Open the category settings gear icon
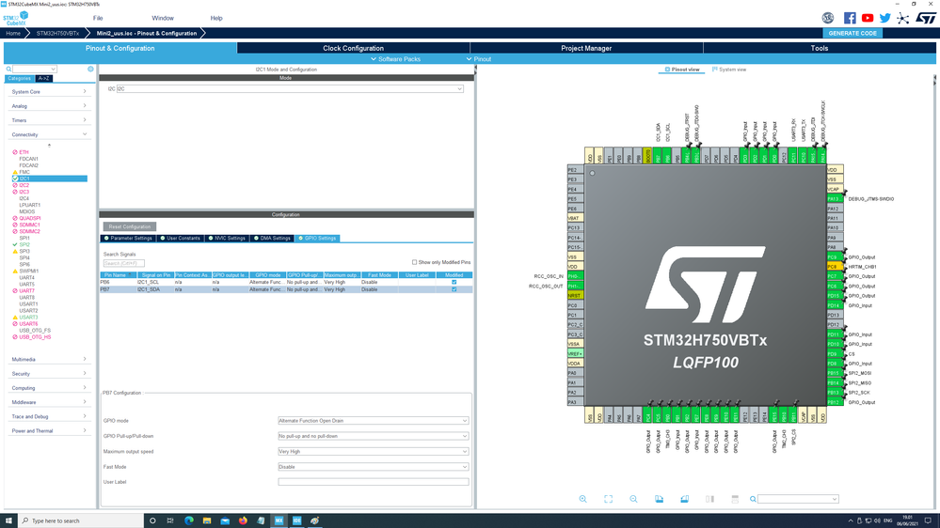The width and height of the screenshot is (940, 528). [x=90, y=69]
